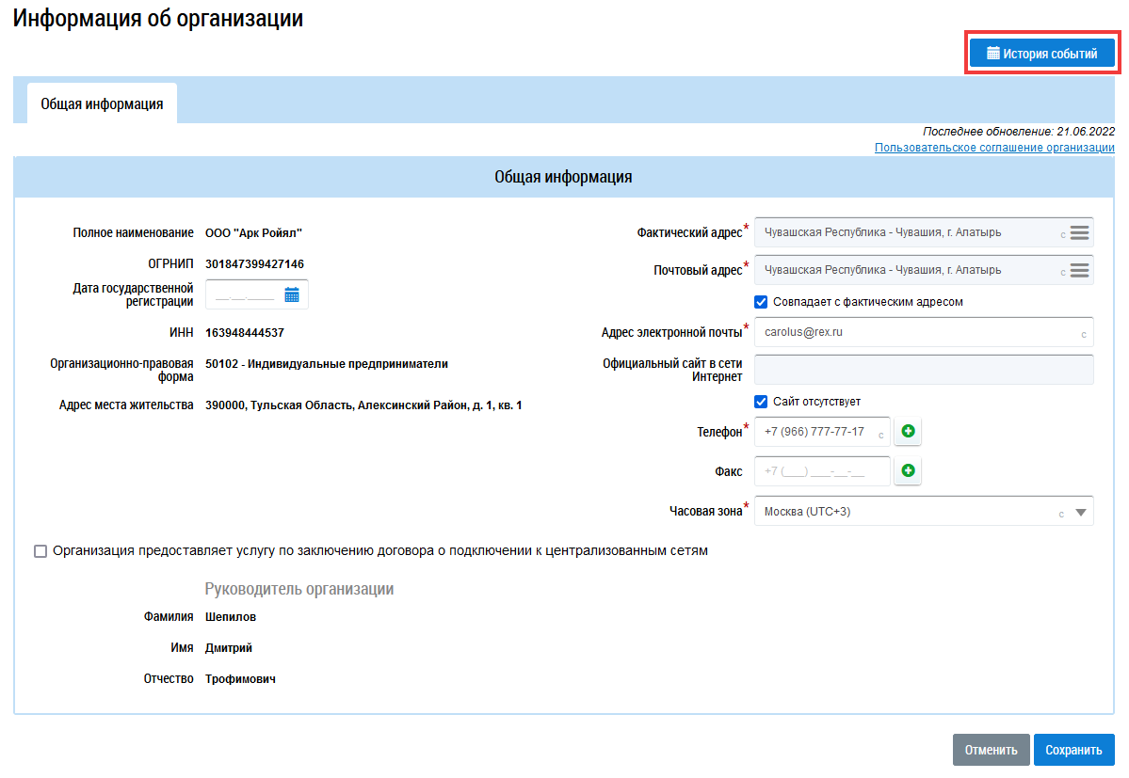Focus the date of state registration field
The image size is (1129, 778).
click(244, 295)
